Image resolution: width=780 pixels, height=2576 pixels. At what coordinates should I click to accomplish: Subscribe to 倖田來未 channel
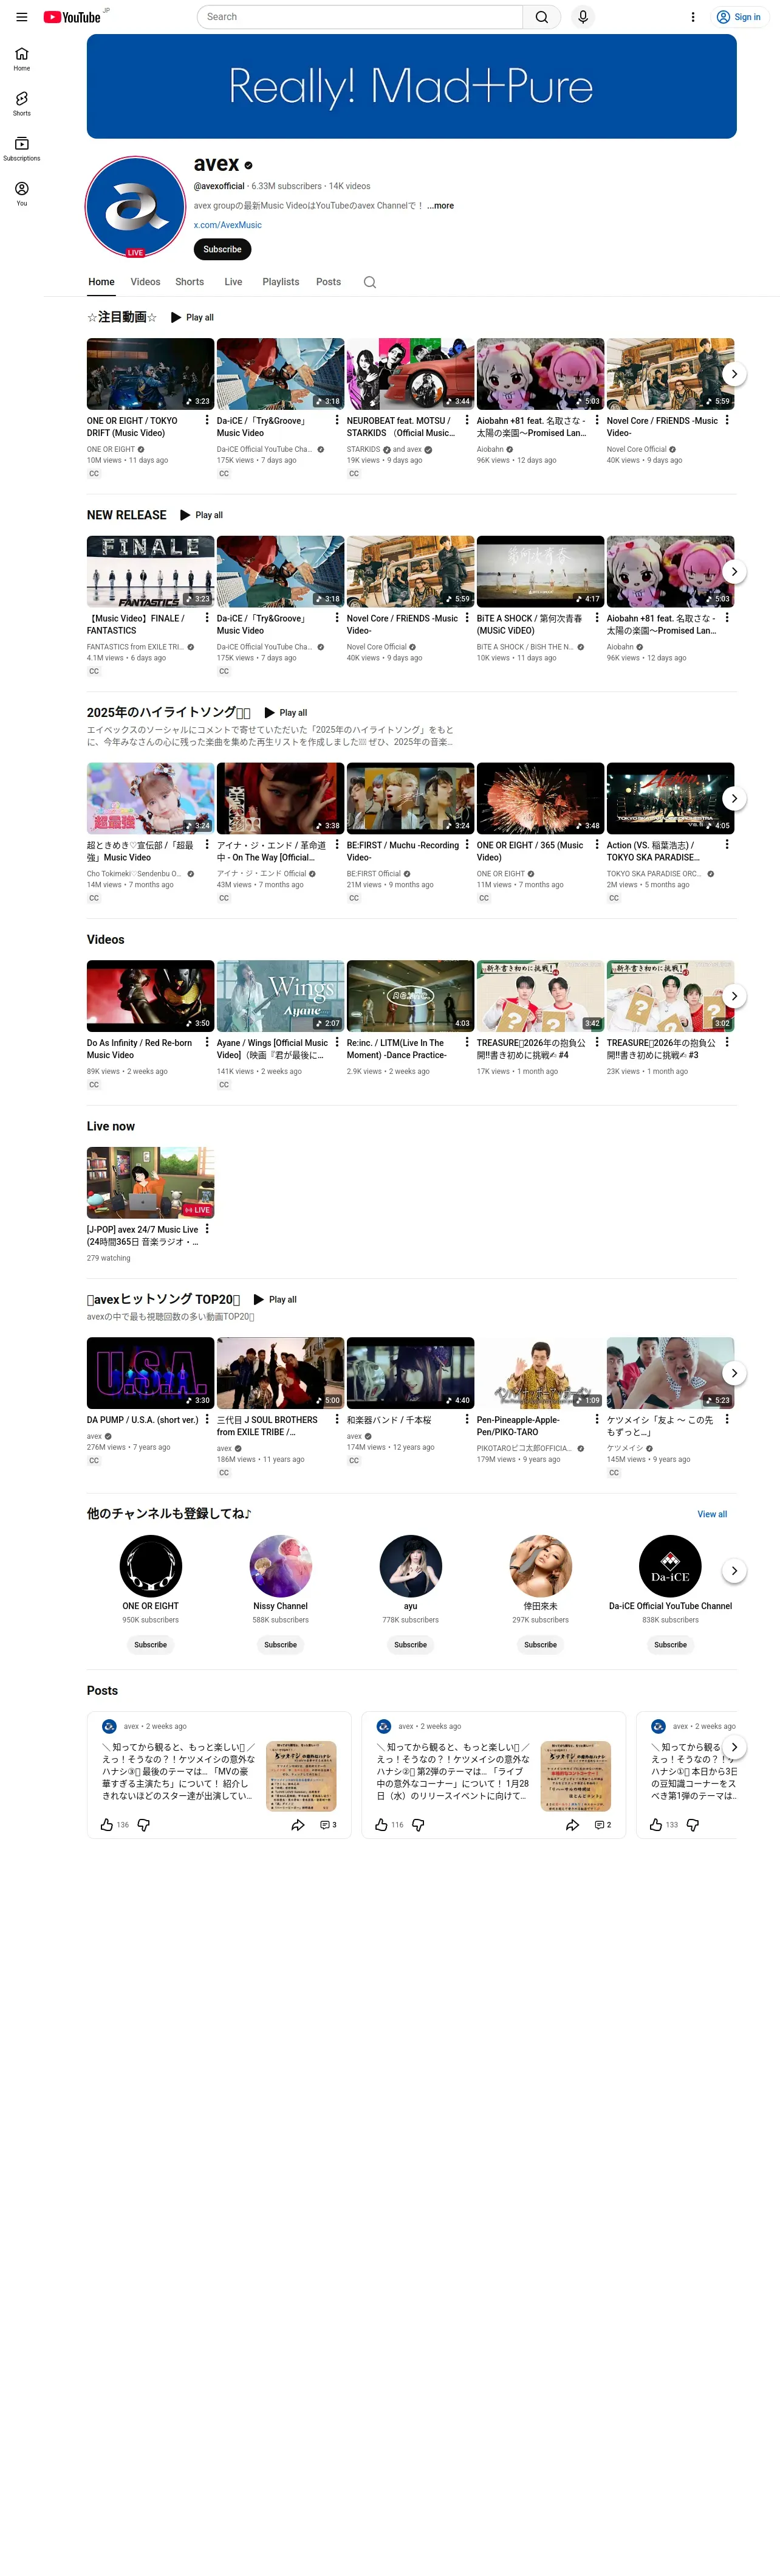[540, 1645]
